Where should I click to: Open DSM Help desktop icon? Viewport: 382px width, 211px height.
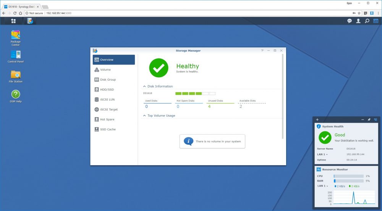[16, 96]
